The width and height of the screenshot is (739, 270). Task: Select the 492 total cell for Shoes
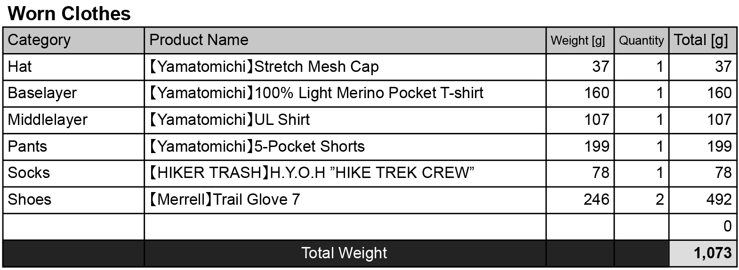click(x=718, y=200)
